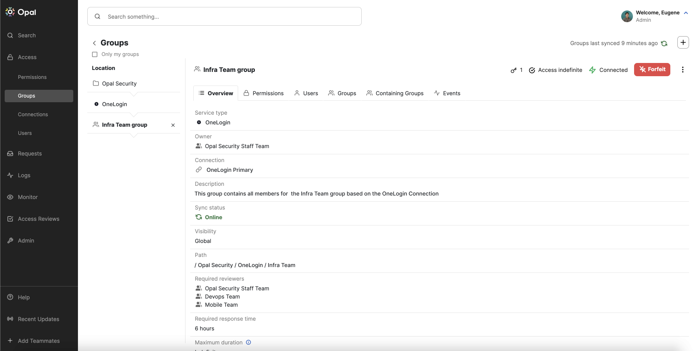
Task: Click the Forfeit button
Action: click(x=652, y=70)
